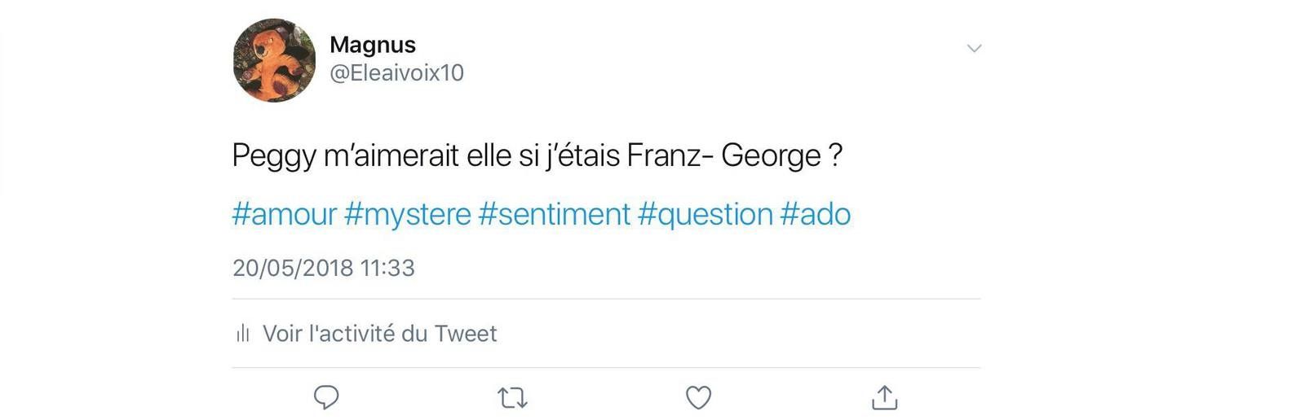1305x420 pixels.
Task: Select the #sentiment hashtag
Action: pos(555,214)
